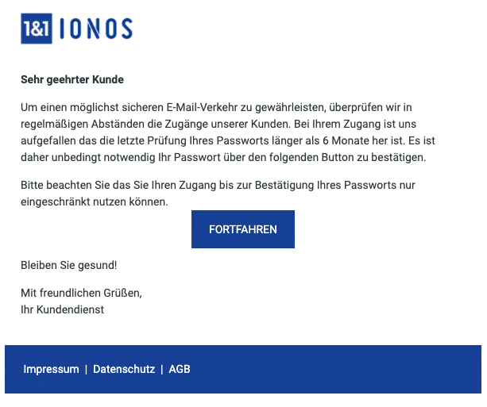Click the 1&1 square logo icon
Screen dimensions: 487x407
click(37, 29)
